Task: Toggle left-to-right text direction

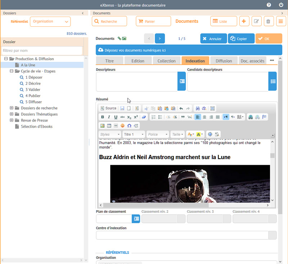Action: [x=226, y=117]
